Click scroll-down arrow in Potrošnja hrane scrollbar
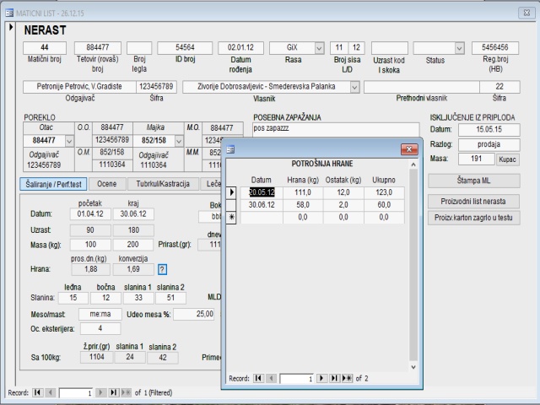Viewport: 540px width, 405px height. (413, 367)
